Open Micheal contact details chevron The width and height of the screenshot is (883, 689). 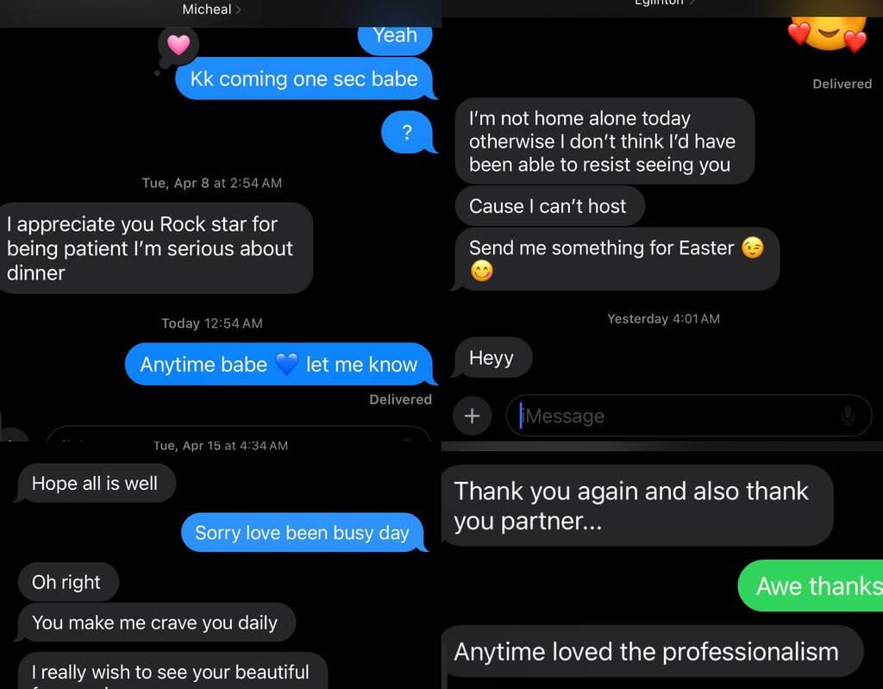238,9
